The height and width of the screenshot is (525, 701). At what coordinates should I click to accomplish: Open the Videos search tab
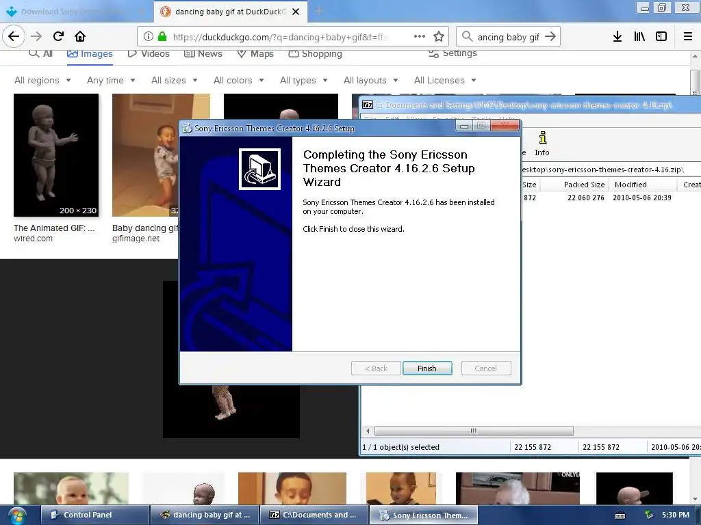[x=149, y=53]
